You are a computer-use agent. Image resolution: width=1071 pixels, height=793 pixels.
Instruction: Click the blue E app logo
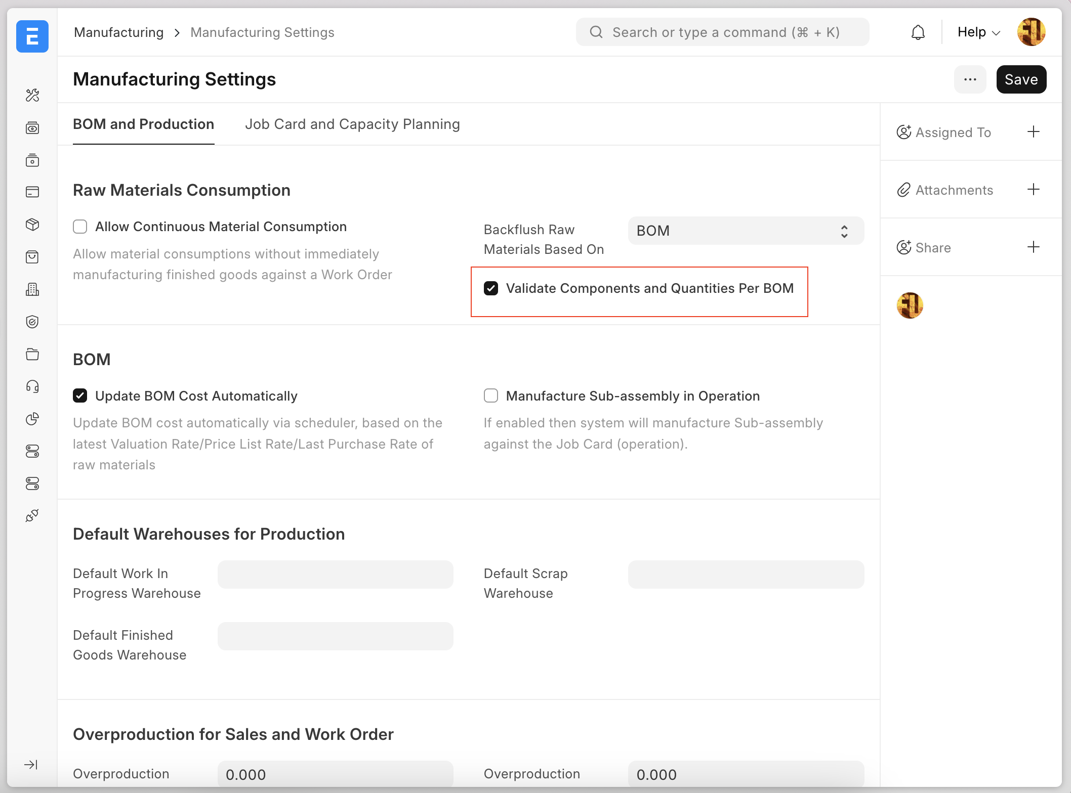pos(32,36)
